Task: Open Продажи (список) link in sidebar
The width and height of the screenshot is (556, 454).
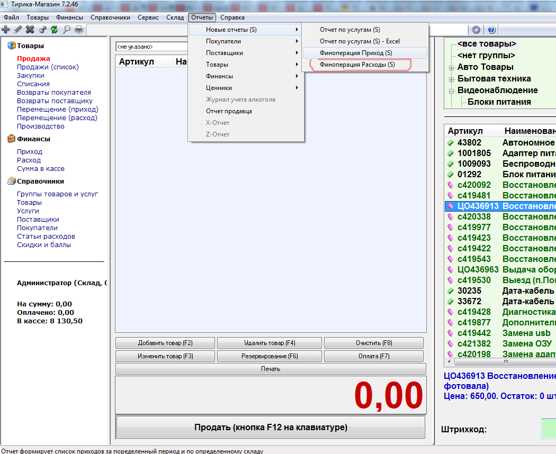Action: coord(48,67)
